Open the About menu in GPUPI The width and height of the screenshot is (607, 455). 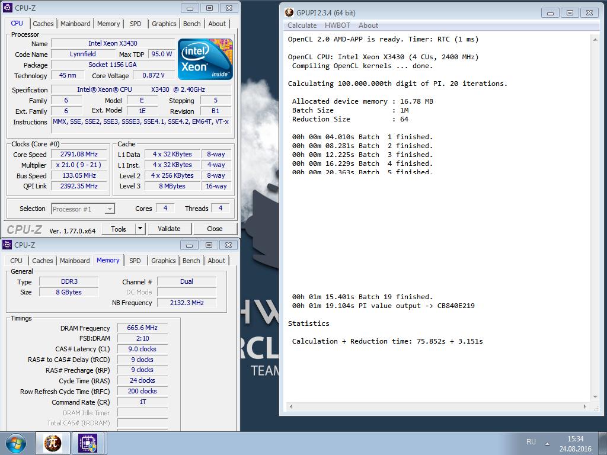368,25
